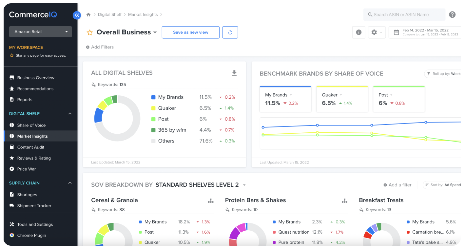Click the yellow Quaker legend swatch

pos(153,108)
